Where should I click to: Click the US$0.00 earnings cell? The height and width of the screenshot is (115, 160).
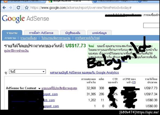point(151,106)
